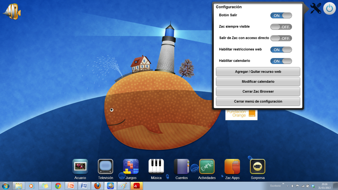The height and width of the screenshot is (190, 338).
Task: Click the fish mascot logo
Action: [13, 11]
